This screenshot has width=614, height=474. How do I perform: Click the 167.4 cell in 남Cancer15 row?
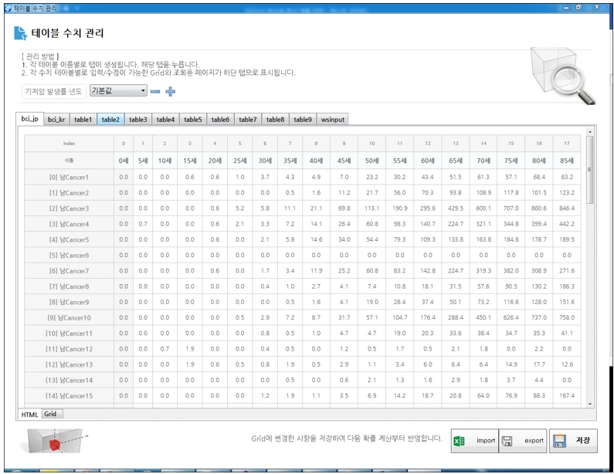[x=567, y=396]
